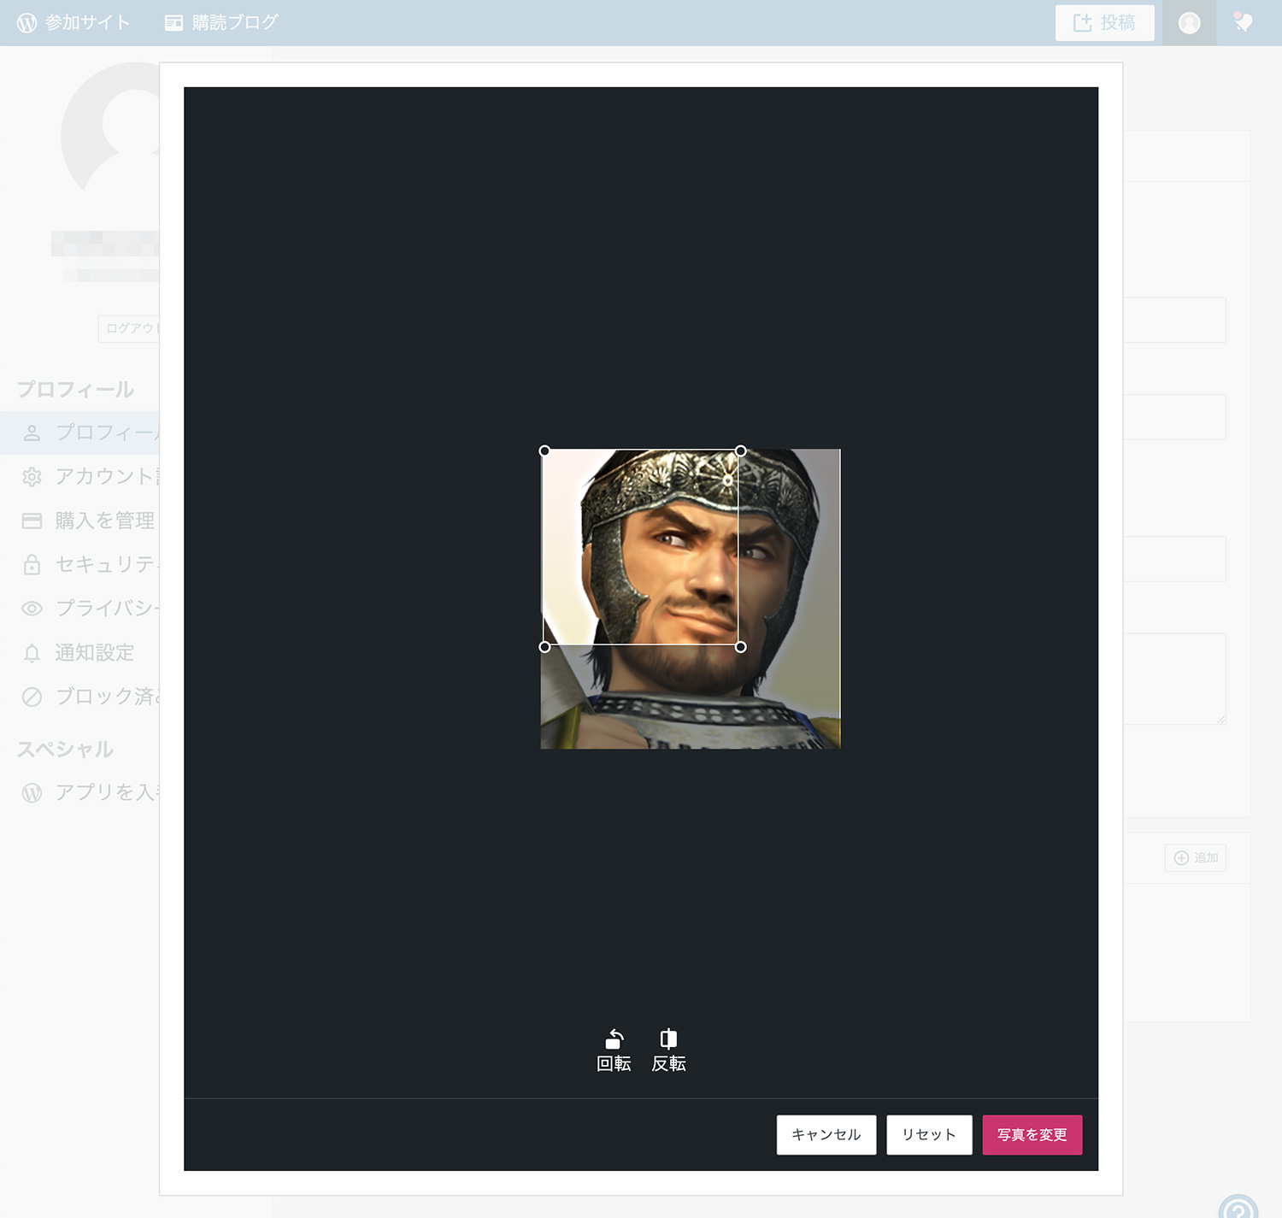Open user avatar icon in top bar

click(1189, 23)
